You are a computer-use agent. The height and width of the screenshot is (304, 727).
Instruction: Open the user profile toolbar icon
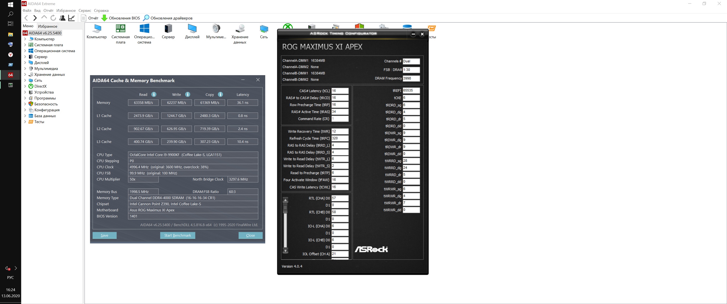coord(62,18)
